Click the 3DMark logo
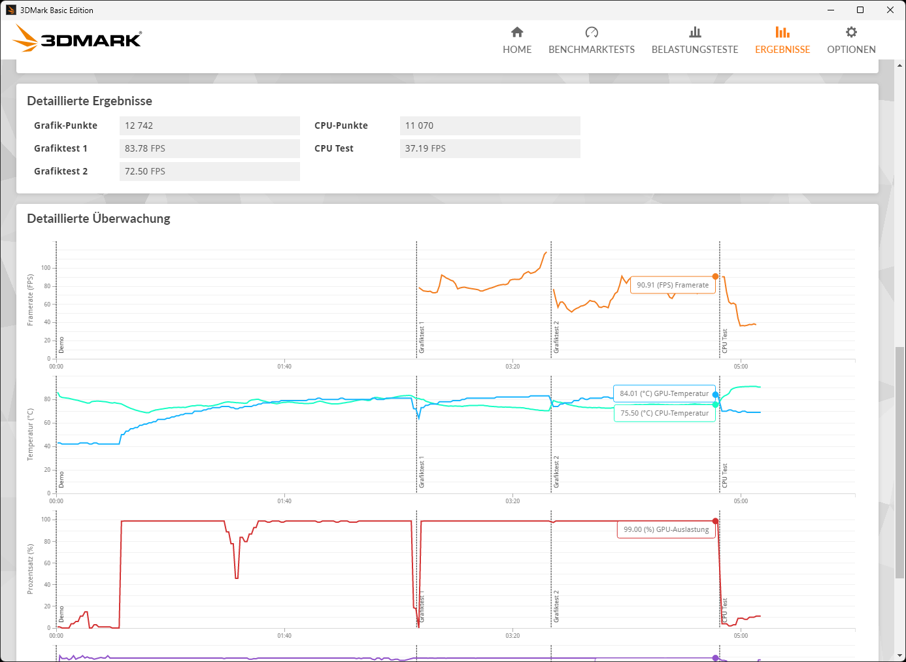906x662 pixels. (x=77, y=39)
